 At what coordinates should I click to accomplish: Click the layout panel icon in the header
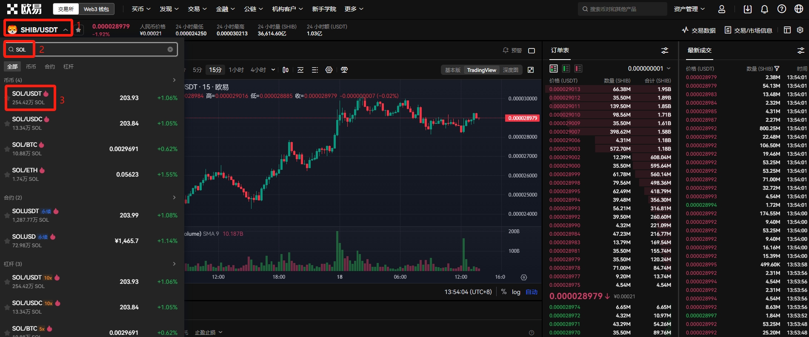(787, 30)
